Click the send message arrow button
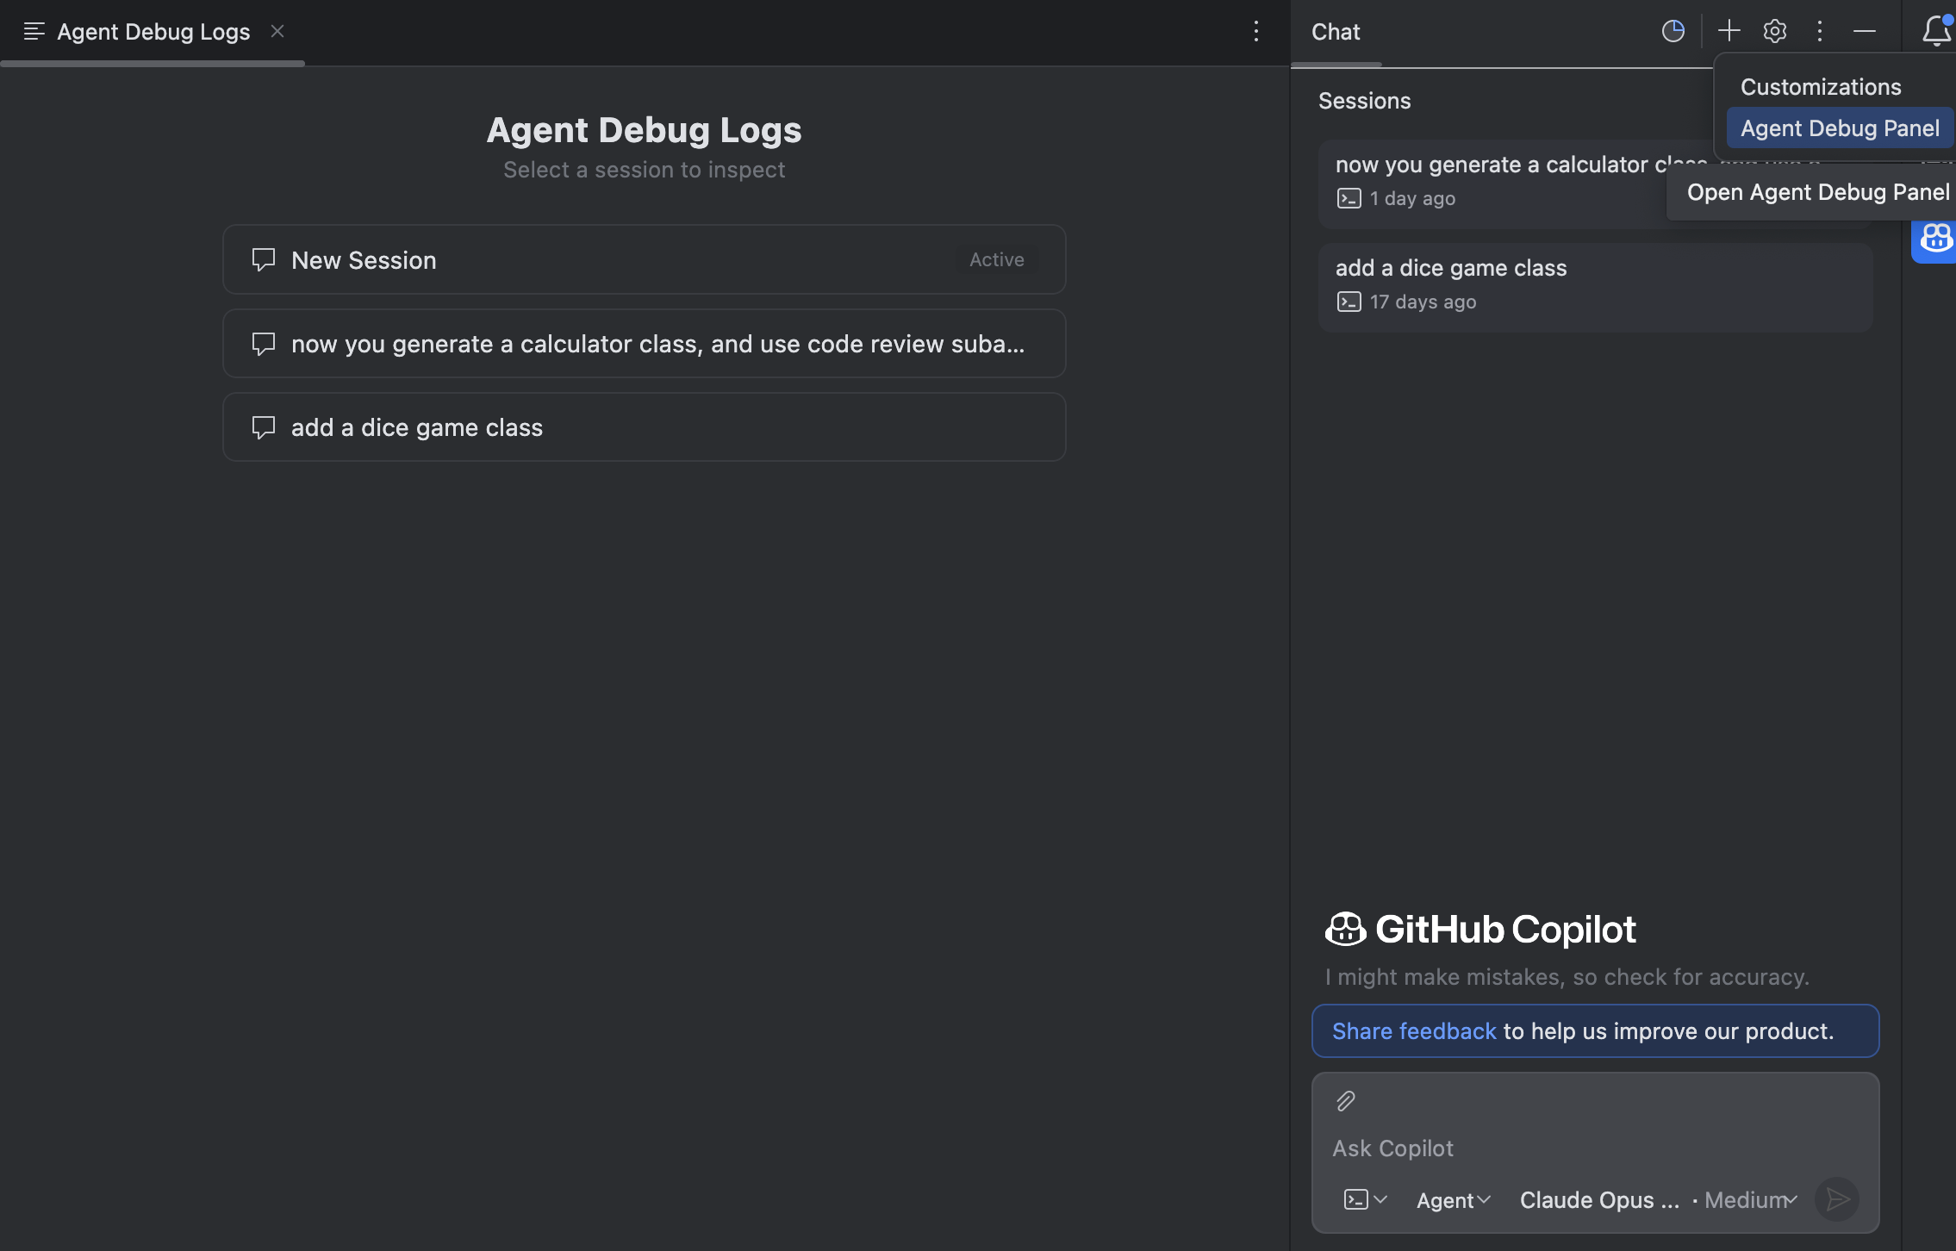This screenshot has height=1251, width=1956. click(x=1837, y=1199)
